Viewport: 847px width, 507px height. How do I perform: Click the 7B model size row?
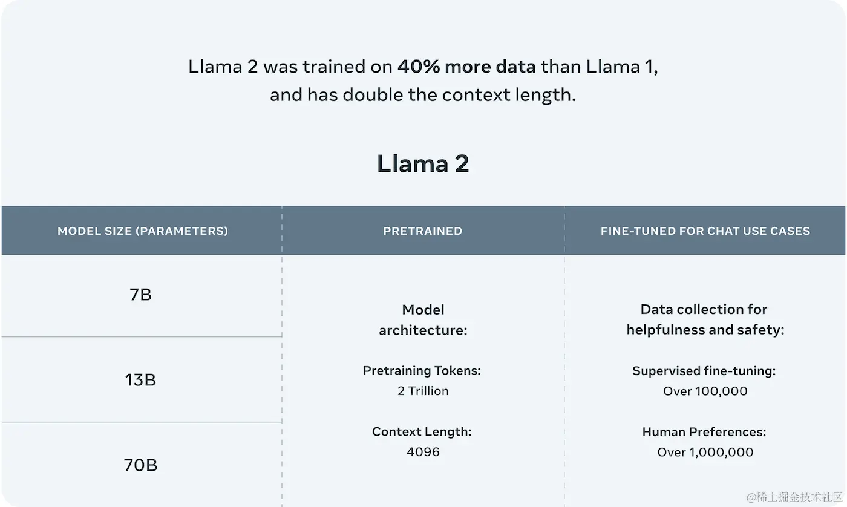point(141,295)
